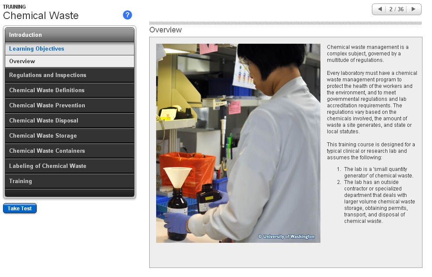Click the blue help question mark icon
Screen dimensions: 432x277
point(127,15)
